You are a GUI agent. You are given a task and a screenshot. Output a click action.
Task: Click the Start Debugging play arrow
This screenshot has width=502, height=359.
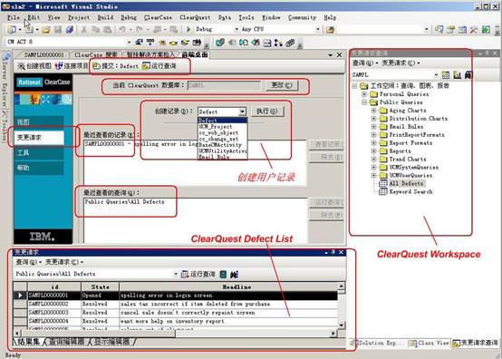coord(188,29)
